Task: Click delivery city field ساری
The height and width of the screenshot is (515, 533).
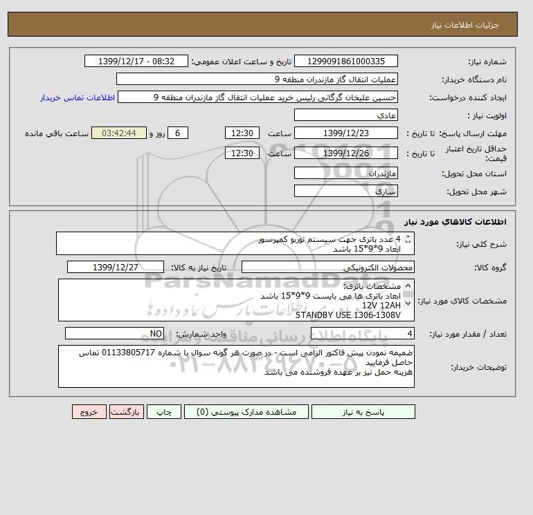Action: (x=345, y=191)
